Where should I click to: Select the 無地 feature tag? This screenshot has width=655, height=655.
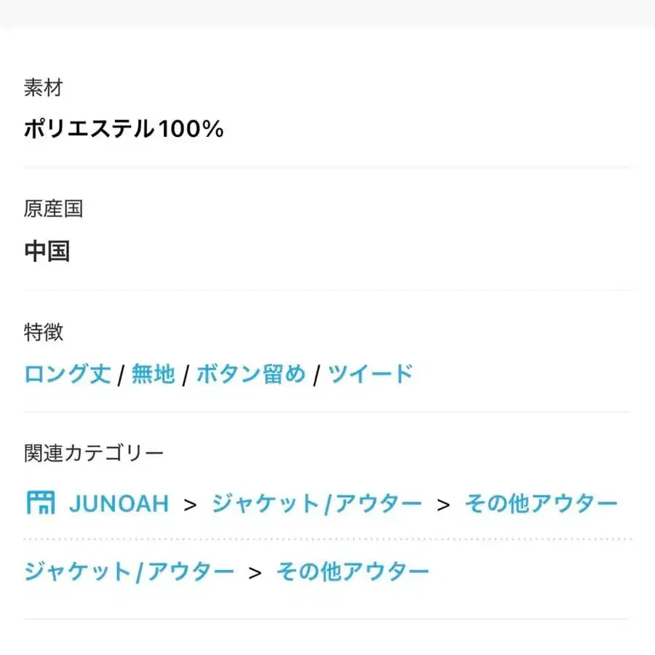pyautogui.click(x=153, y=375)
